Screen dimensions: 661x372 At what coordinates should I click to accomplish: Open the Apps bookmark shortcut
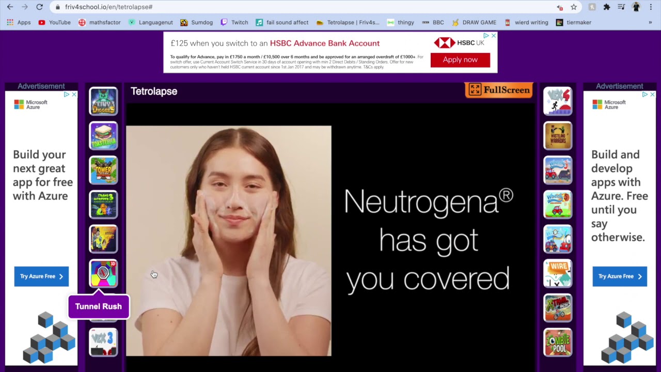point(19,23)
